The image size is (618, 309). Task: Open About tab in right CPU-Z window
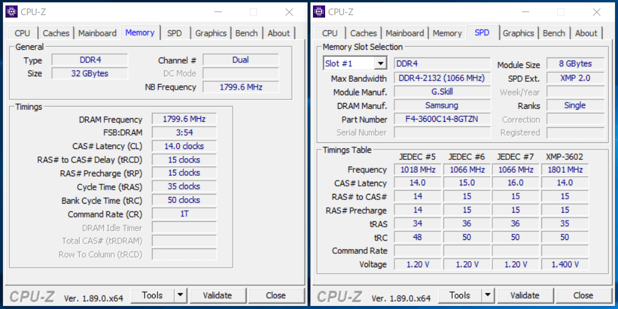[x=586, y=33]
